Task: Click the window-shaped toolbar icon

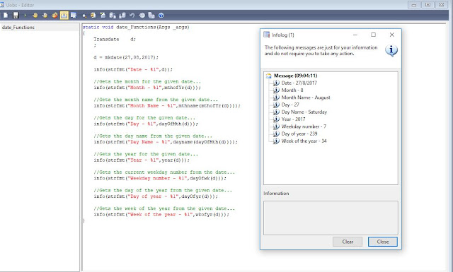Action: (x=74, y=16)
